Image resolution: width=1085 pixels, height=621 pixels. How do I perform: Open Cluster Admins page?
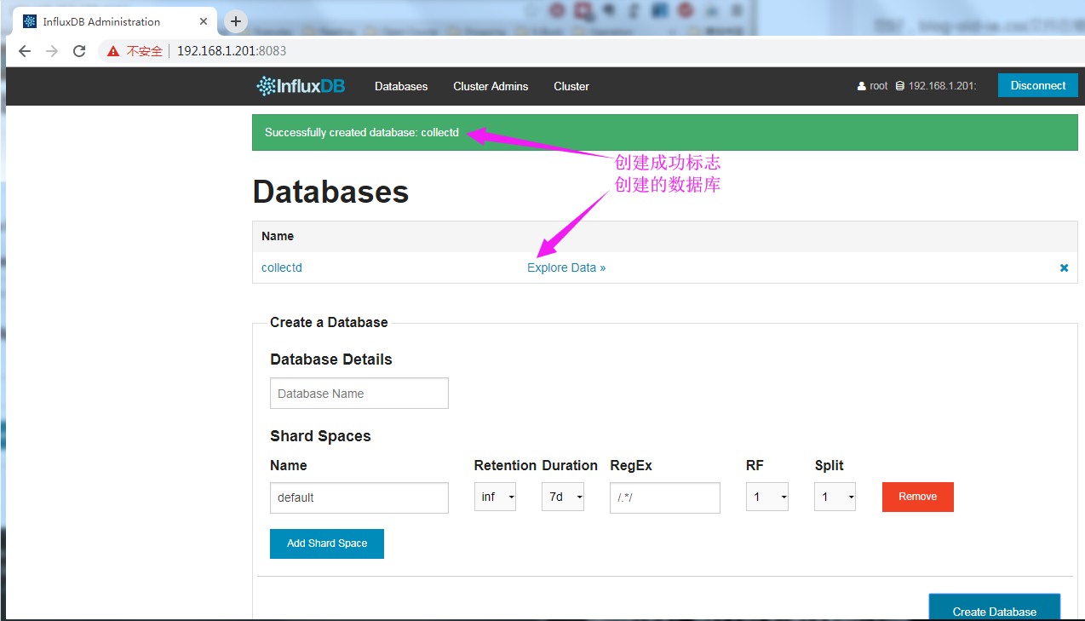click(491, 86)
